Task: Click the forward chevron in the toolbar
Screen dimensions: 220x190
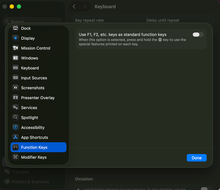Action: [x=85, y=7]
